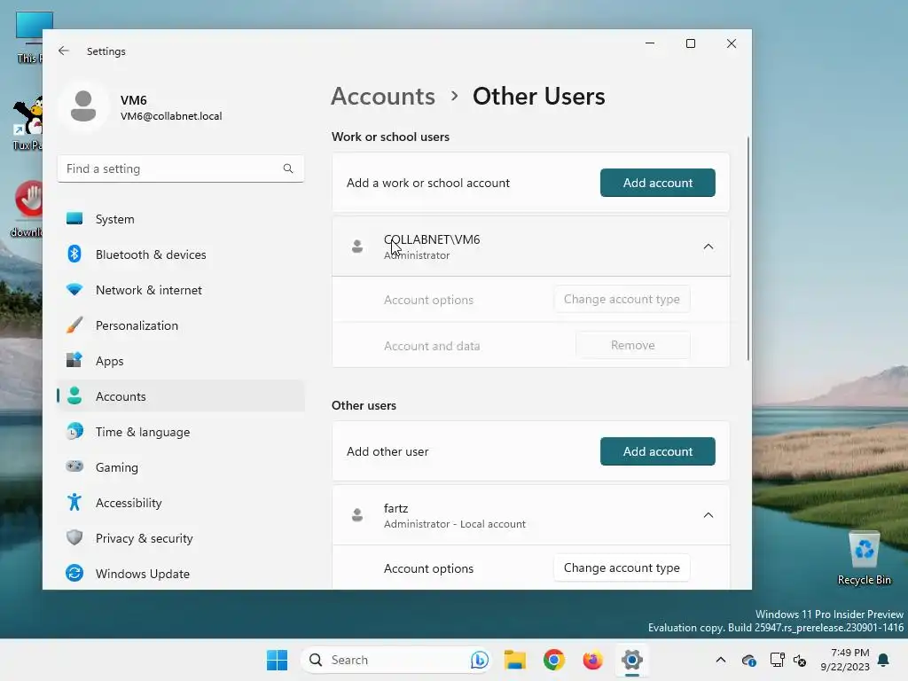
Task: Click the Time & language clock icon
Action: tap(74, 432)
